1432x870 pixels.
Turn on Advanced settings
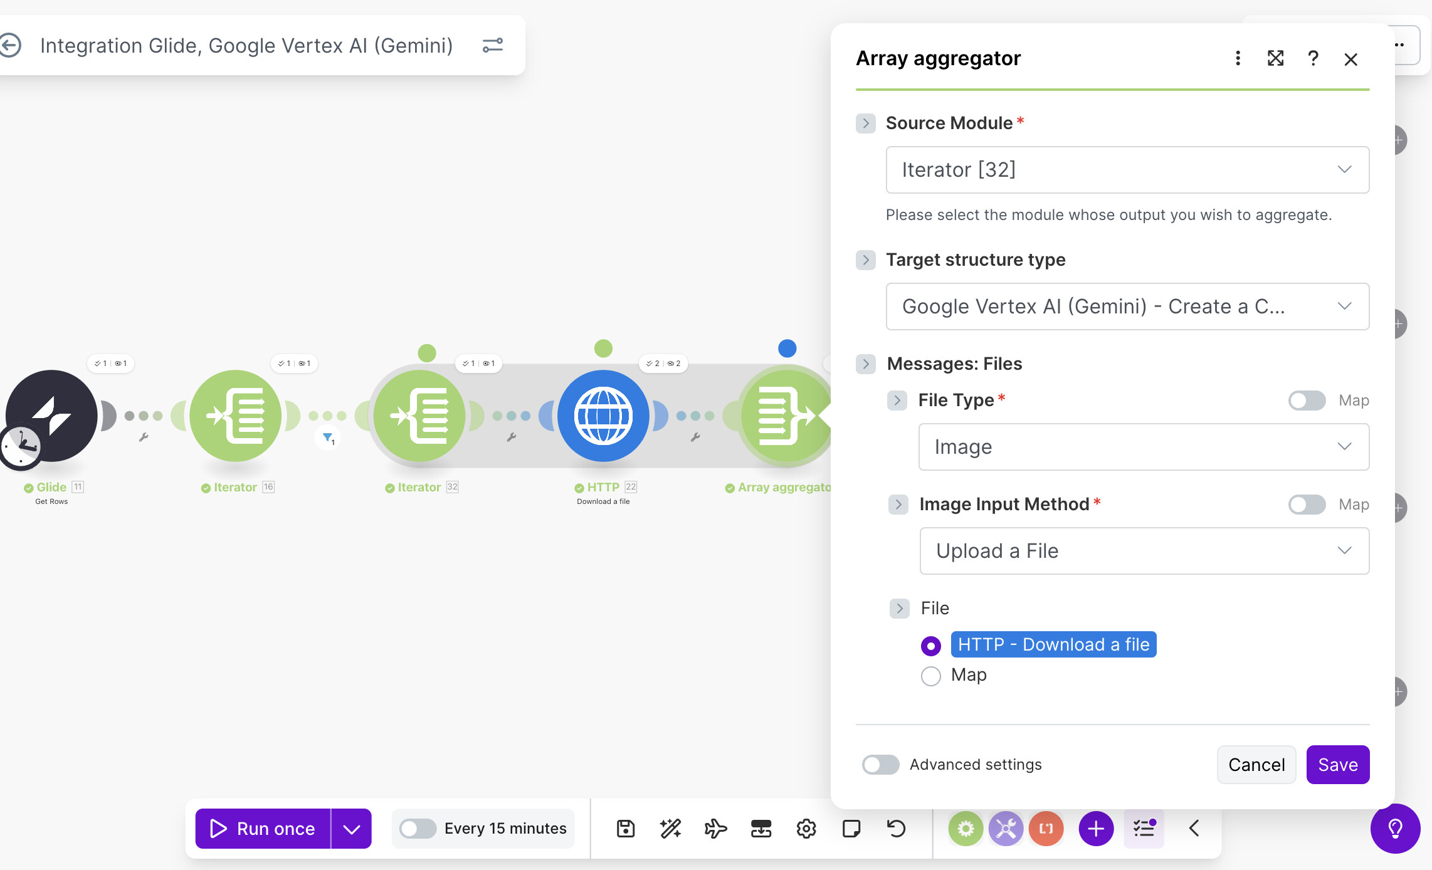[x=880, y=765]
